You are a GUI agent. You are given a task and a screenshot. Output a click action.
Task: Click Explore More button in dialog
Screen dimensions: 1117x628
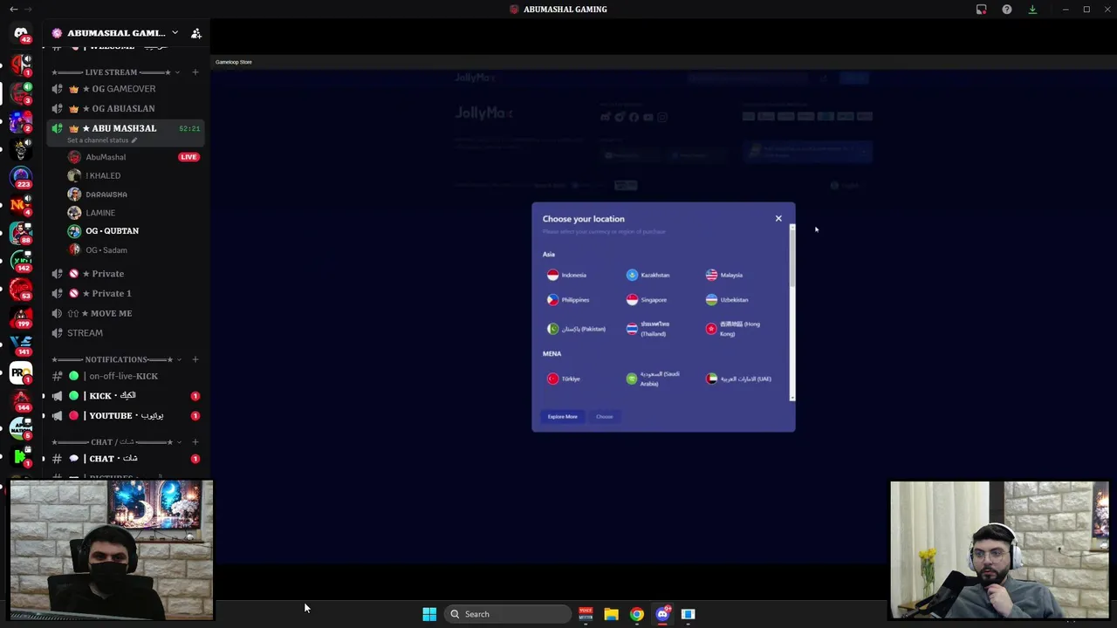pyautogui.click(x=562, y=417)
